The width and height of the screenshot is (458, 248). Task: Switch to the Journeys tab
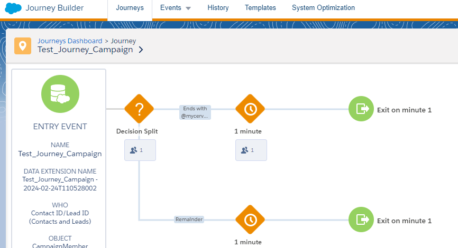[x=130, y=8]
